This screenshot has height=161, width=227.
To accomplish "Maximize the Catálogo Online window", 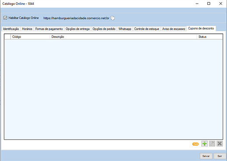I will (209, 4).
